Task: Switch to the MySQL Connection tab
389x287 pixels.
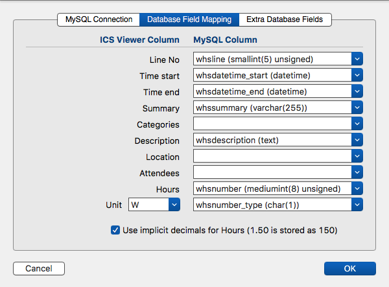Action: 99,19
